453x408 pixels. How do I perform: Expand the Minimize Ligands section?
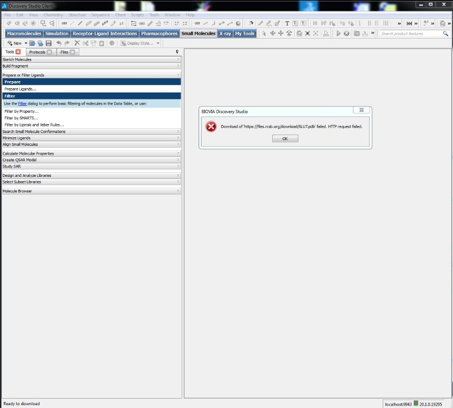click(x=92, y=138)
